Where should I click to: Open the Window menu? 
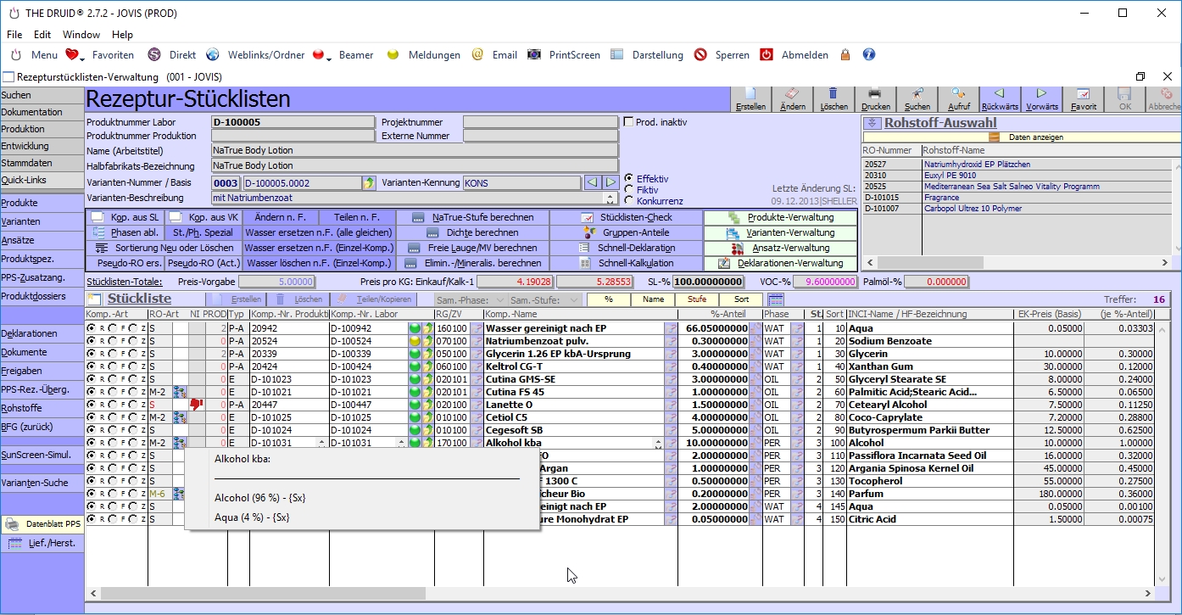pos(81,35)
